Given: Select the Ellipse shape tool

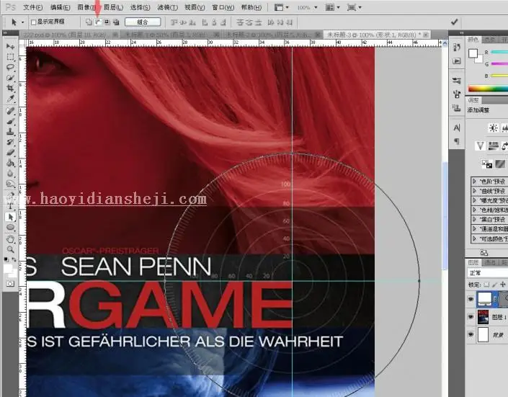Looking at the screenshot, I should click(x=10, y=228).
